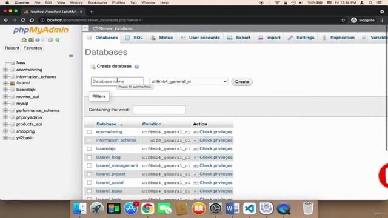This screenshot has width=388, height=218.
Task: Open Trash from the dock
Action: pyautogui.click(x=308, y=208)
